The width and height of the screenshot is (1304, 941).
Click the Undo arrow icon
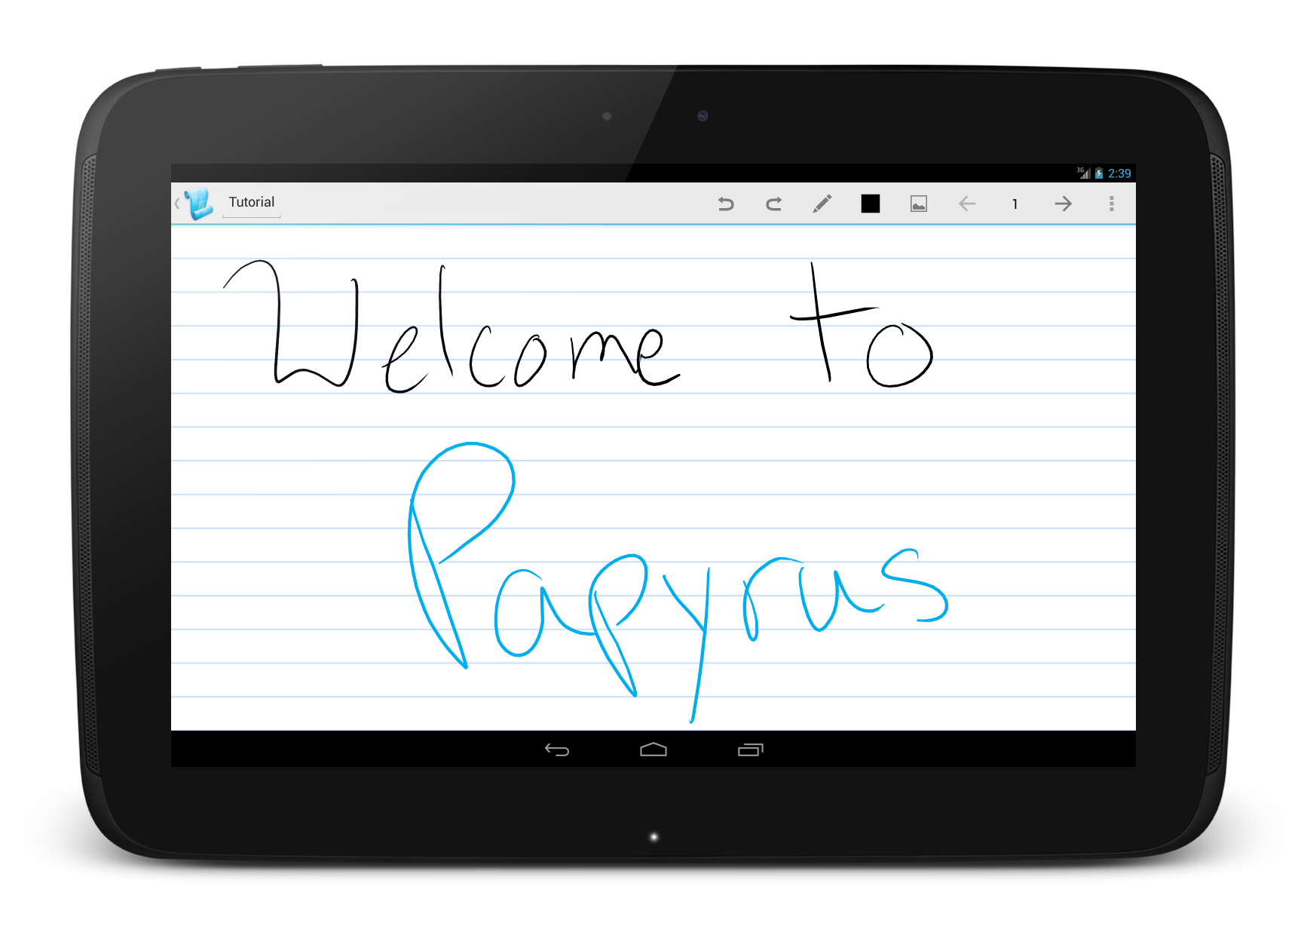point(725,204)
